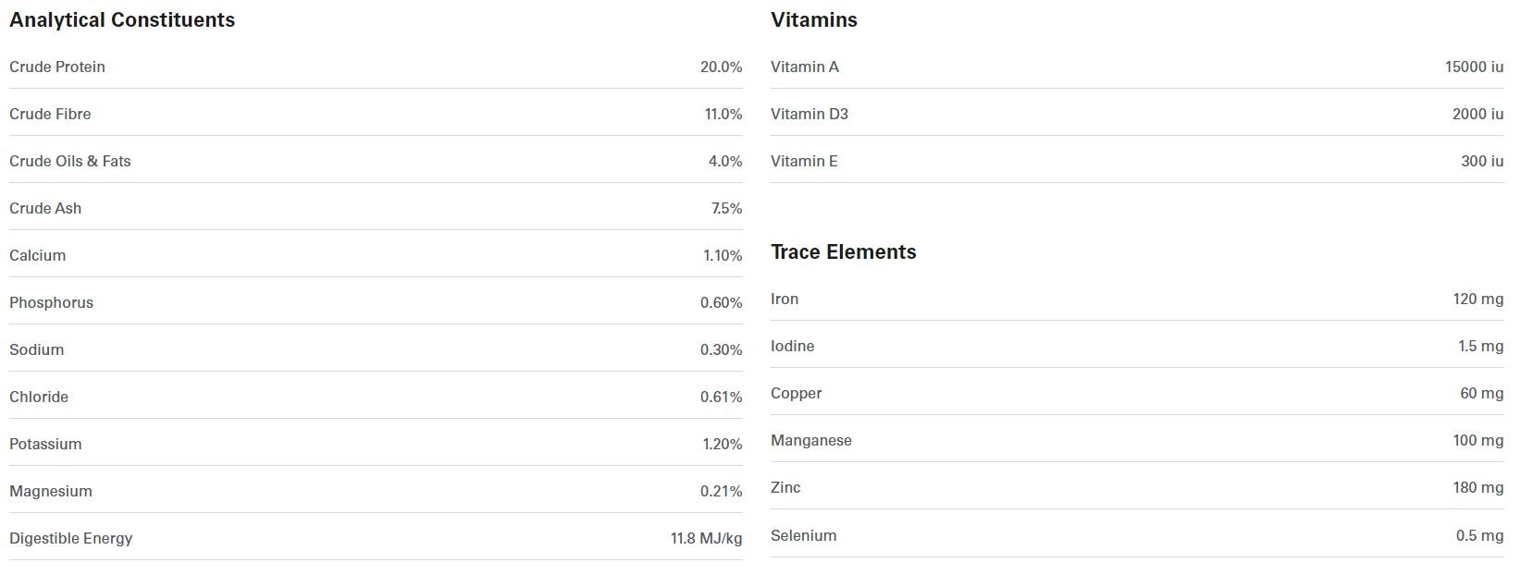Select the Iron 120 mg value

point(1478,300)
